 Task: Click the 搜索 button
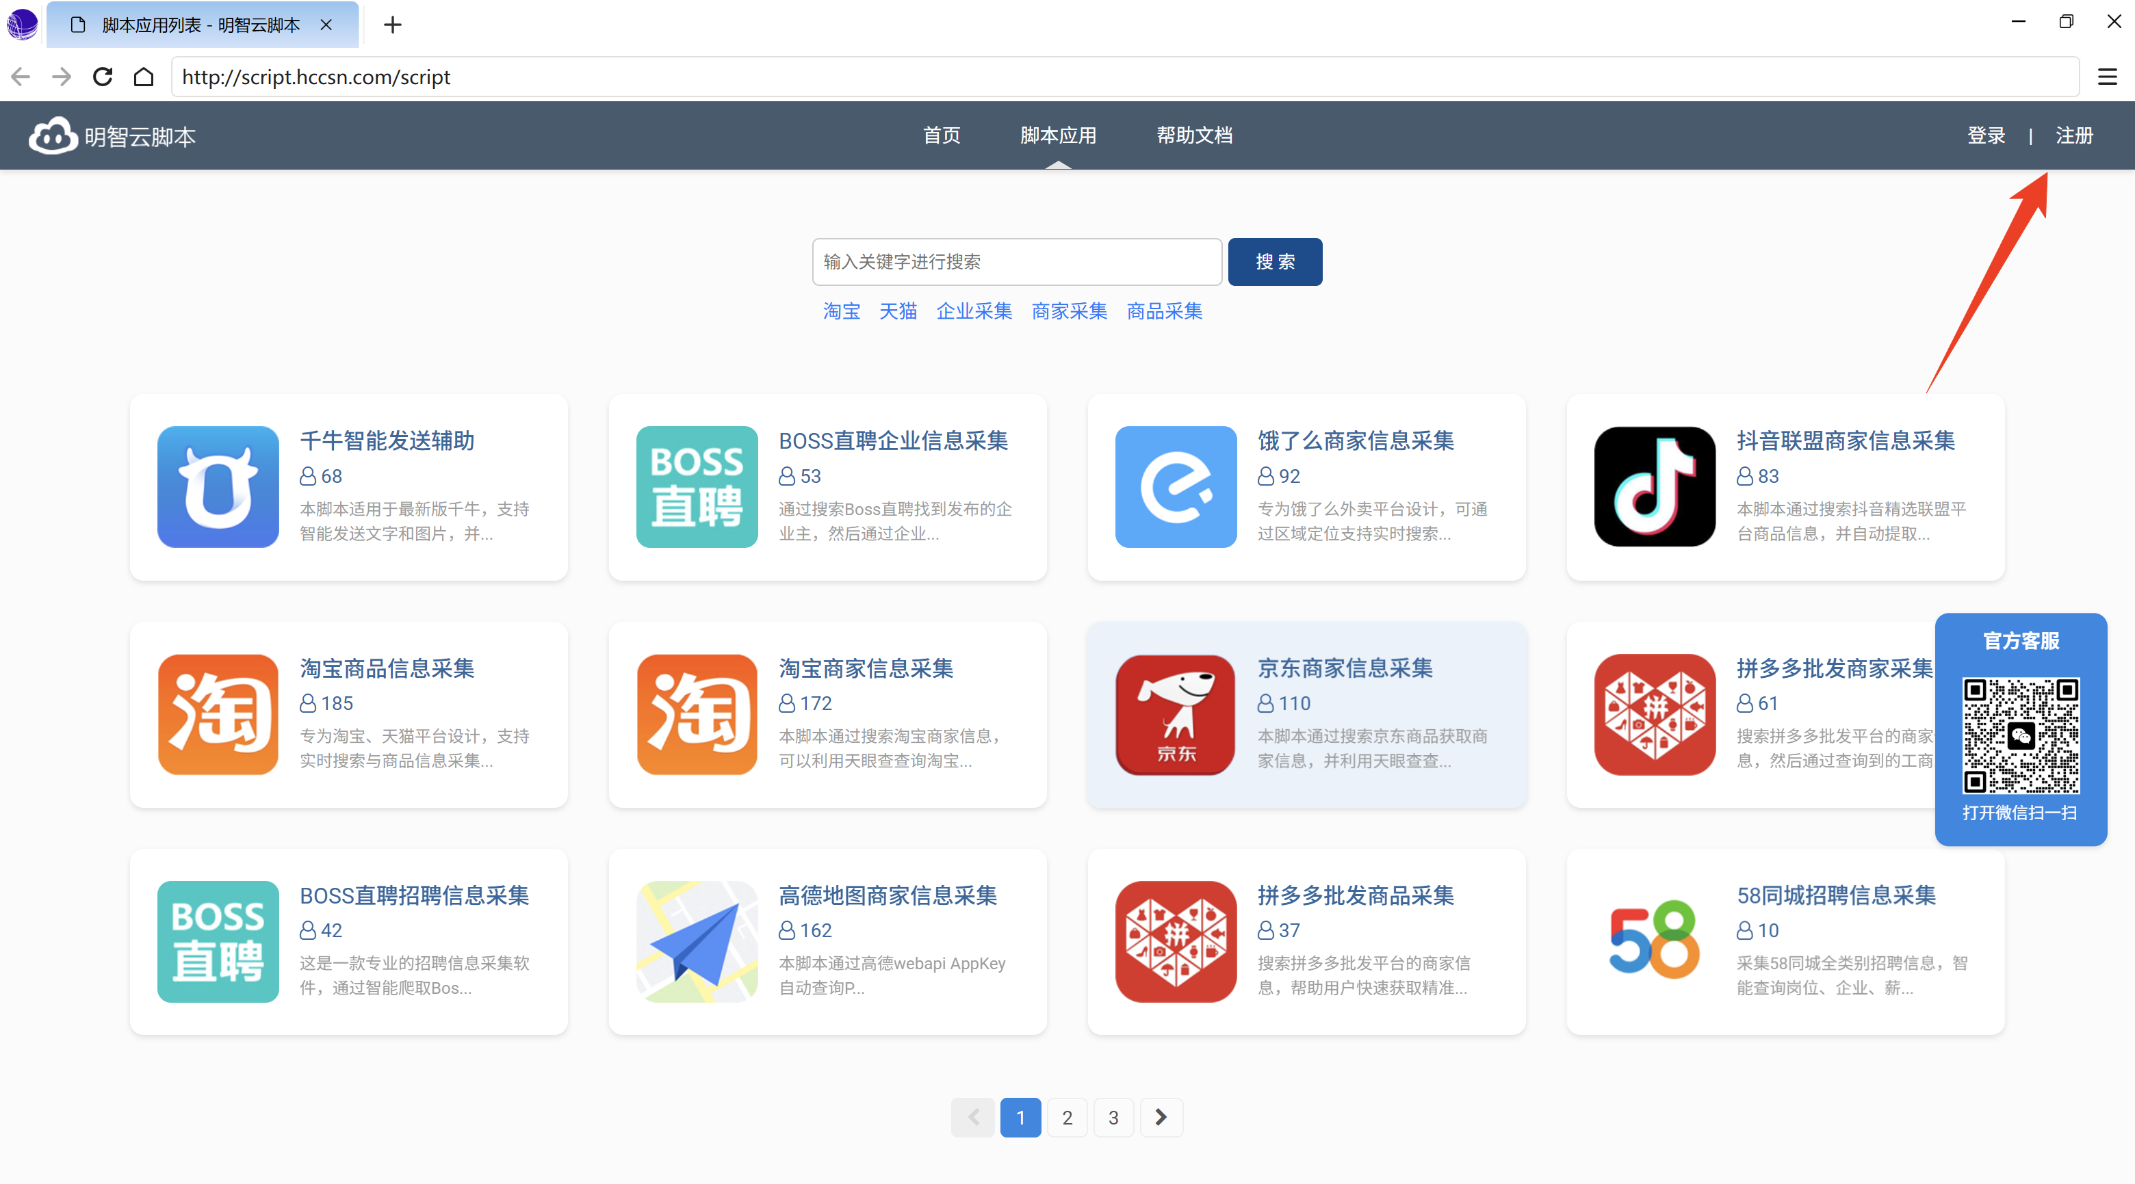coord(1275,262)
